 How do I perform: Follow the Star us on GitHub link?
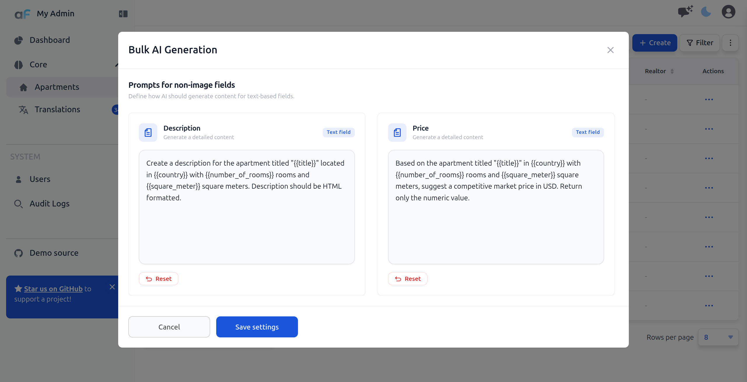pyautogui.click(x=53, y=289)
